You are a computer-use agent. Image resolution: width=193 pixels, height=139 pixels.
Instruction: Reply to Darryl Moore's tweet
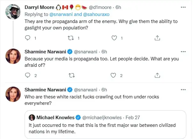coord(27,38)
